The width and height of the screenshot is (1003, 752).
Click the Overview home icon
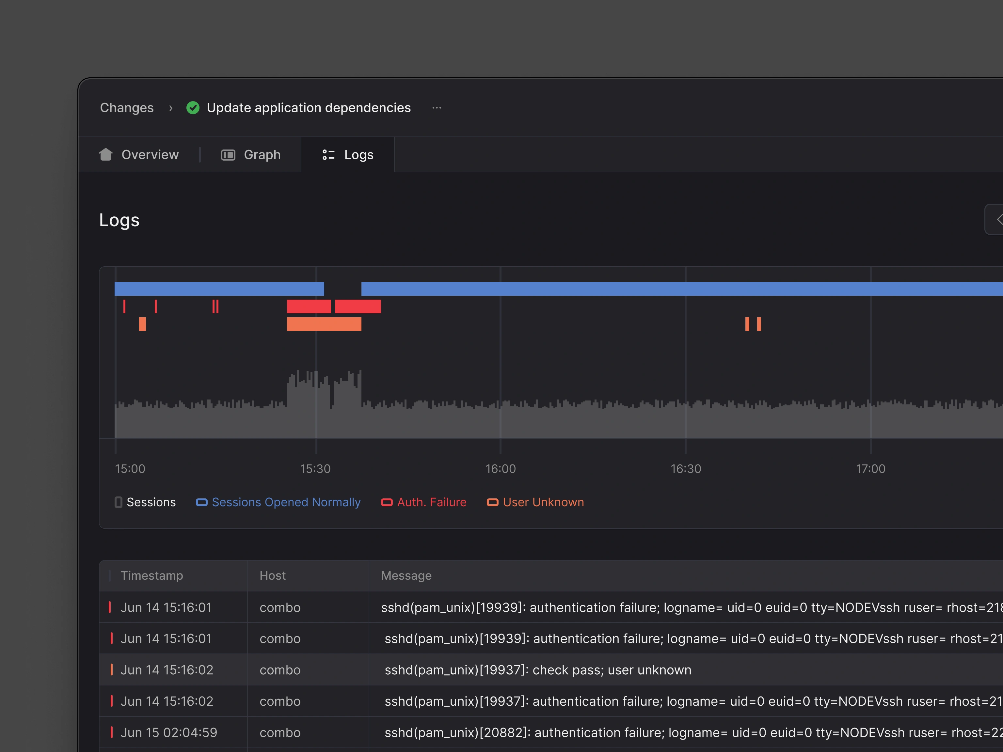106,155
